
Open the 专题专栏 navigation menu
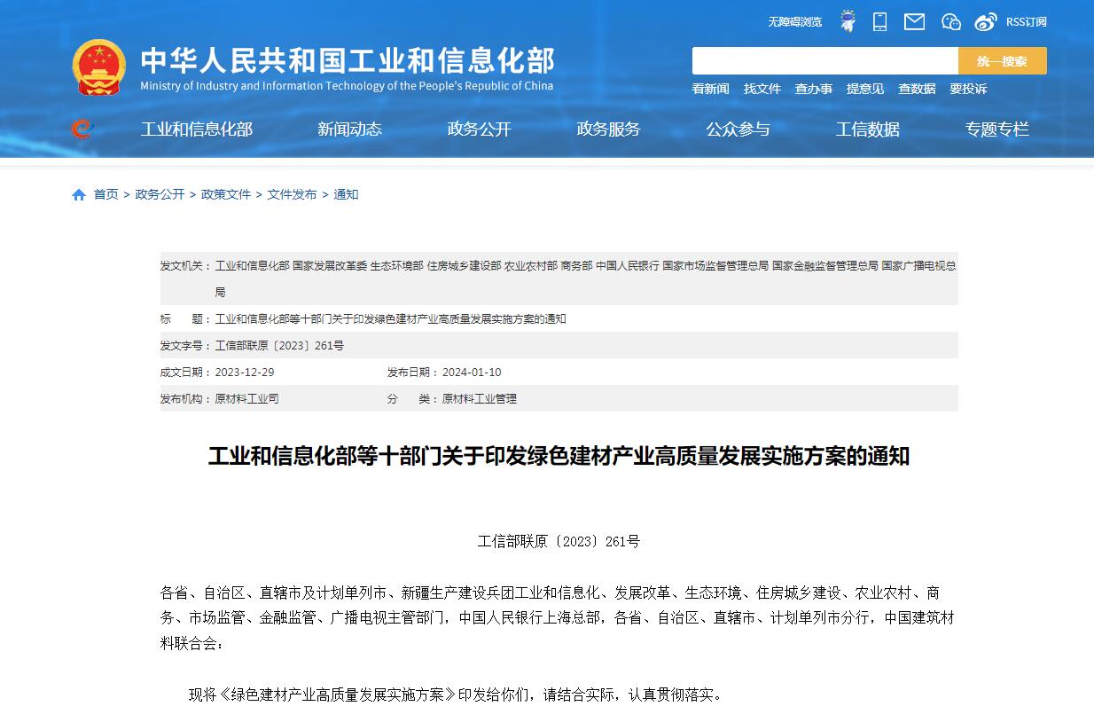click(996, 129)
